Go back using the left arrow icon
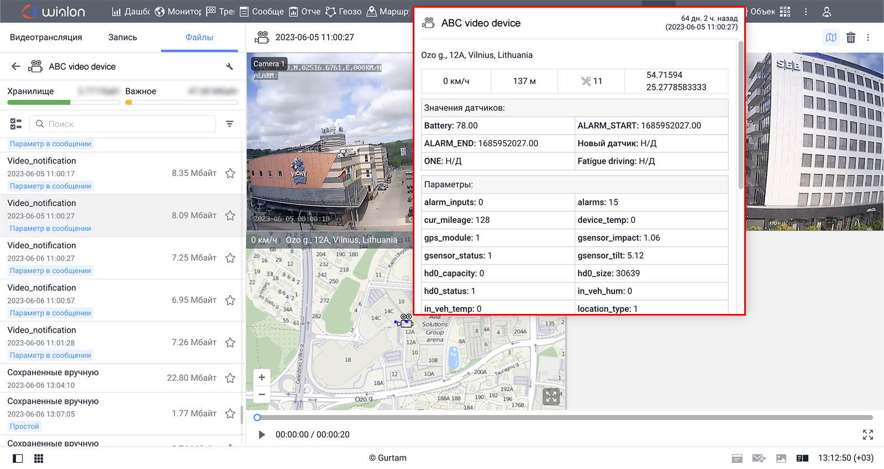This screenshot has width=884, height=469. (15, 67)
